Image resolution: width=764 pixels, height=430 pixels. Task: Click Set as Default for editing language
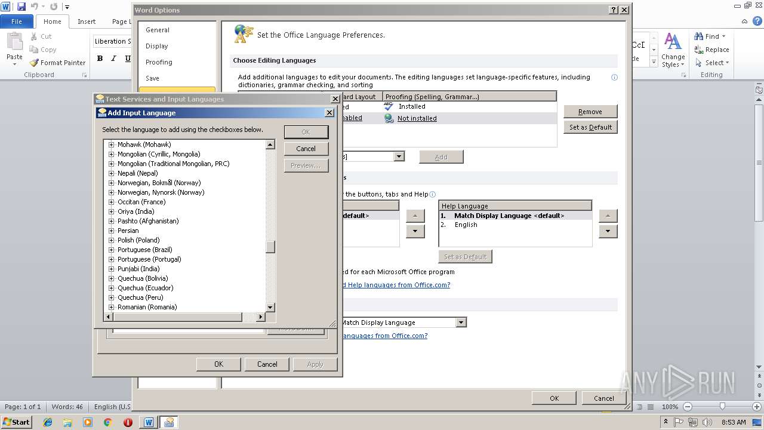pyautogui.click(x=590, y=127)
